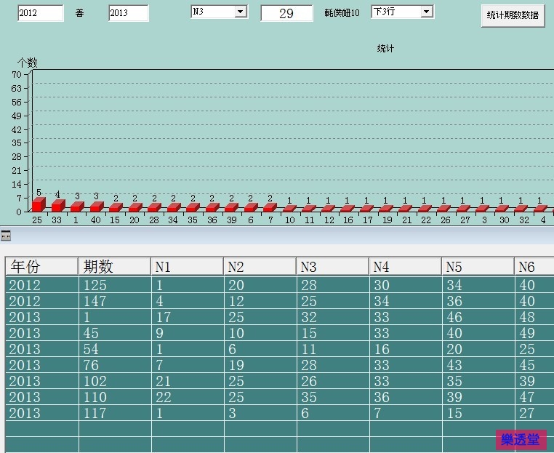Select the table cell with 期数 125
554x453 pixels.
pos(114,285)
